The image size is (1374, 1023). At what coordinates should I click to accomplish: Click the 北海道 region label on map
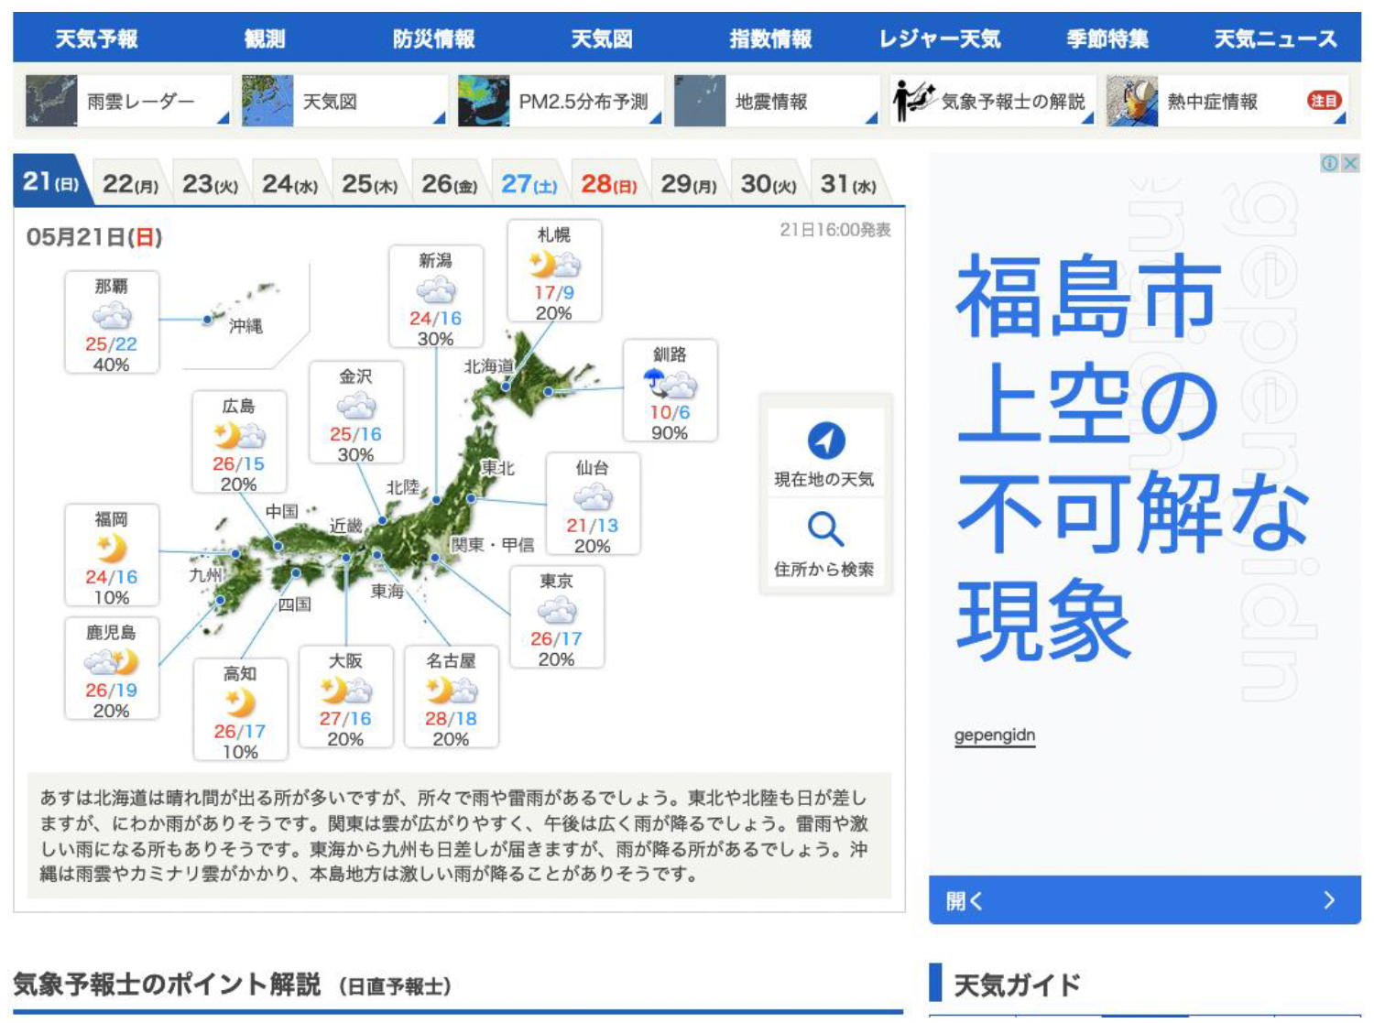tap(488, 366)
